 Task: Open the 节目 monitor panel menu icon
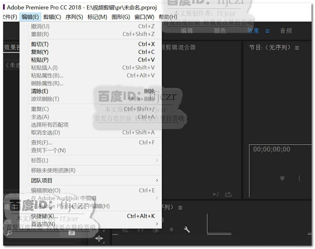pyautogui.click(x=297, y=48)
